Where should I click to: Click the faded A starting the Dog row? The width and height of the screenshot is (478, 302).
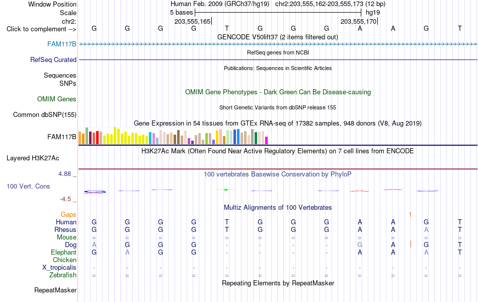pos(94,245)
